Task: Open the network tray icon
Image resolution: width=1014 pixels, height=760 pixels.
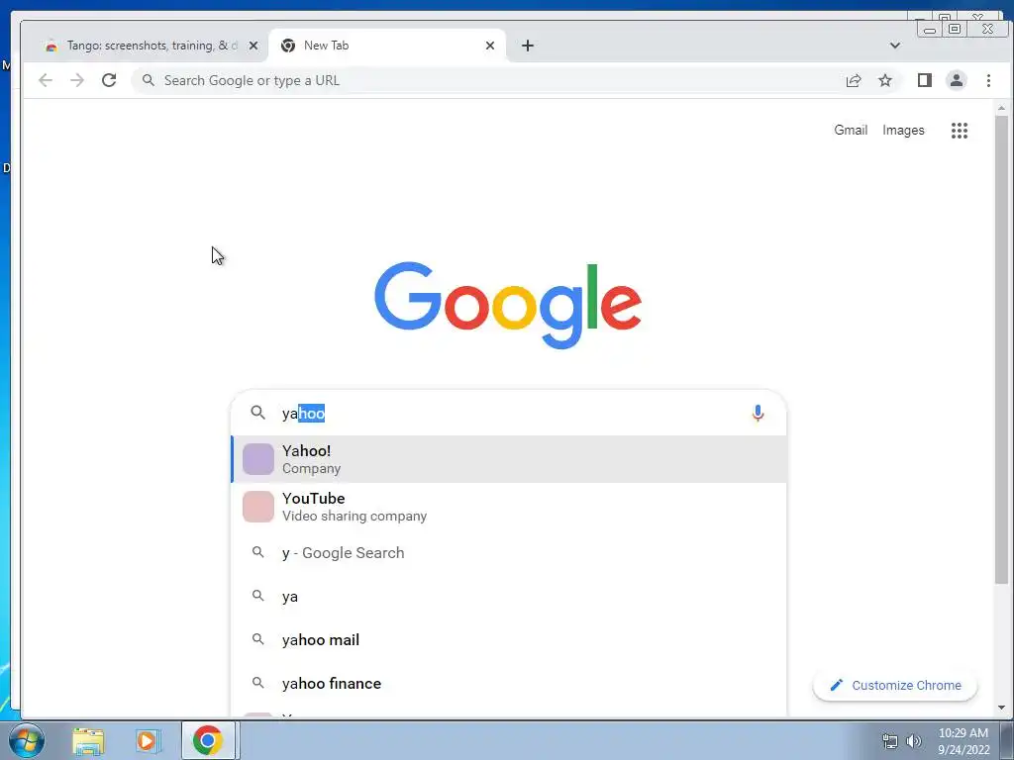Action: (890, 741)
